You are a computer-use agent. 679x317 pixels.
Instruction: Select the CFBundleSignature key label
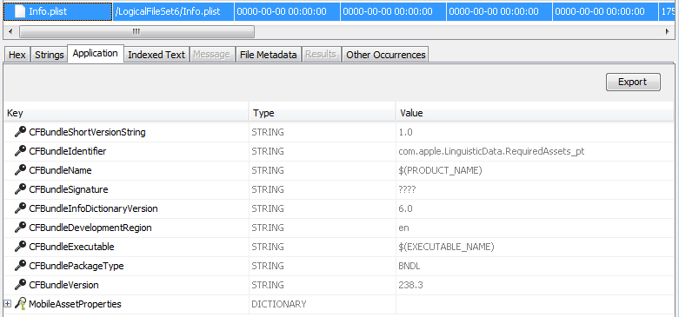[69, 189]
